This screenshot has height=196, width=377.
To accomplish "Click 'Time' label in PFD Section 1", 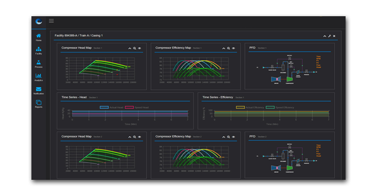I will point(318,56).
